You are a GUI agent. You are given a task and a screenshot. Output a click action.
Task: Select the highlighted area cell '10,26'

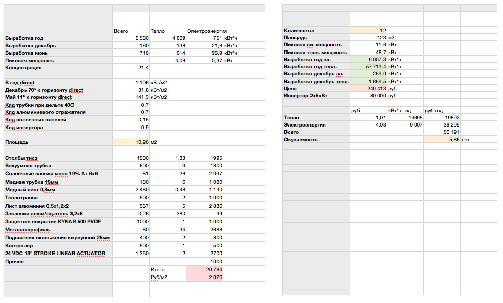coord(131,142)
